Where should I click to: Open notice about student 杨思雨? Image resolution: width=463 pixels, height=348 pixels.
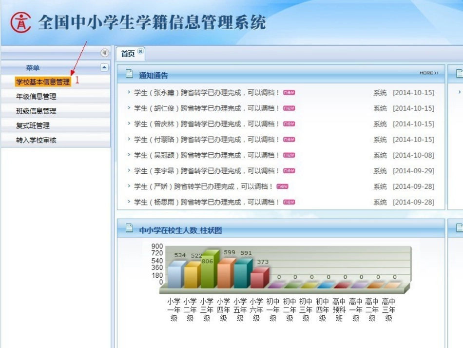[207, 202]
